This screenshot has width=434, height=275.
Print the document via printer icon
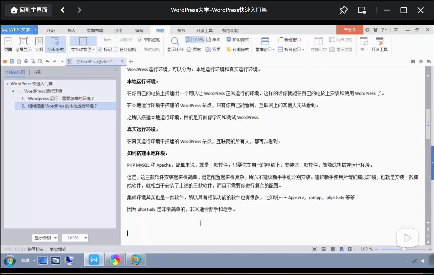26,61
